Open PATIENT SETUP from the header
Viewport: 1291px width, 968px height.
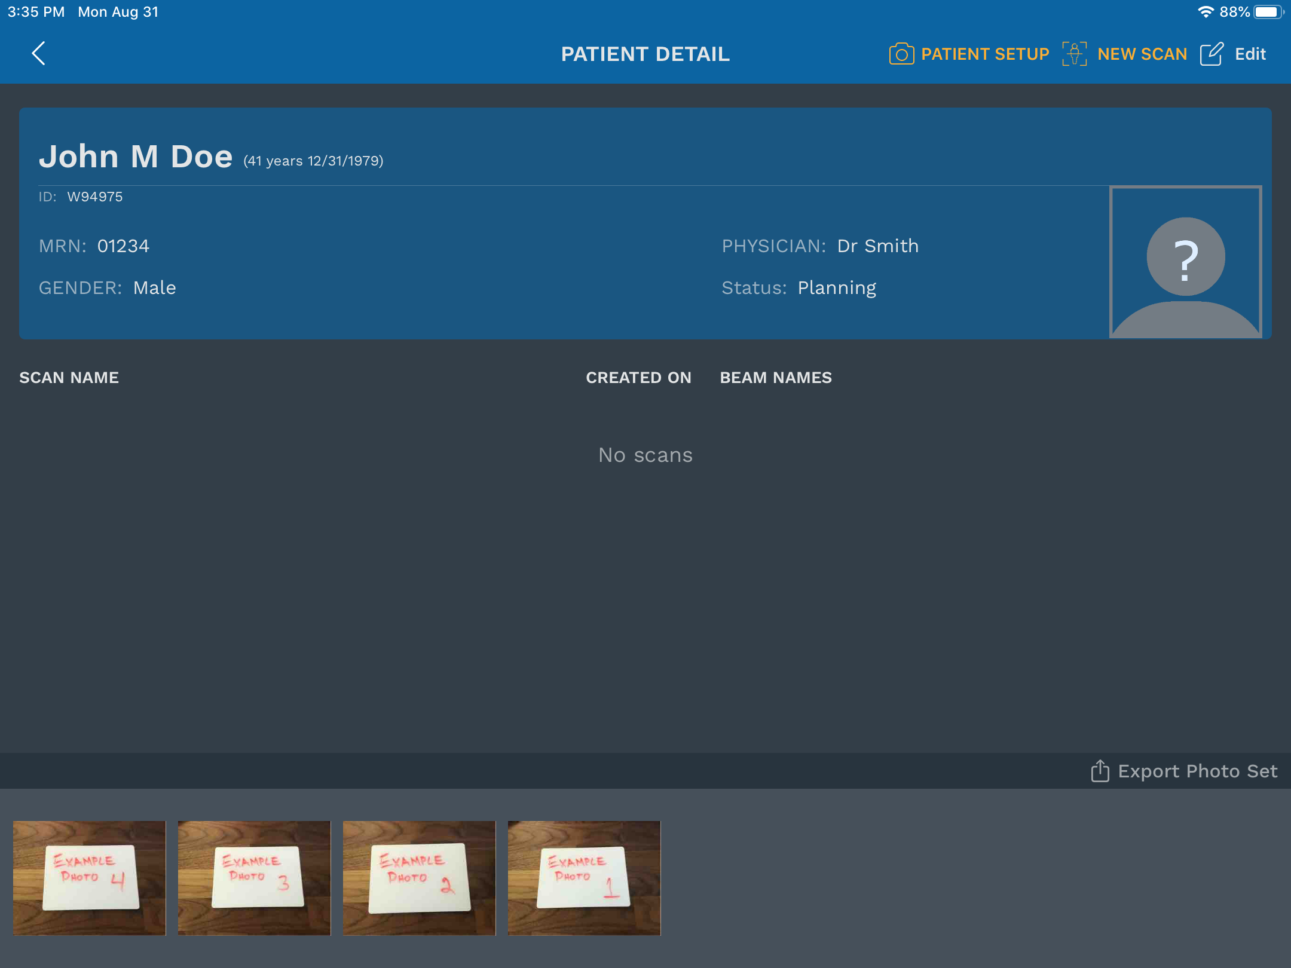[985, 54]
